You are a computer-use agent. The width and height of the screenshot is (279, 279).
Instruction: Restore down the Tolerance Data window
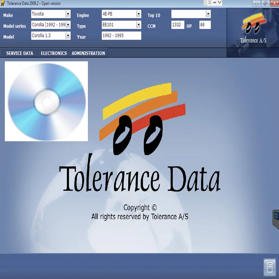coord(265,3)
